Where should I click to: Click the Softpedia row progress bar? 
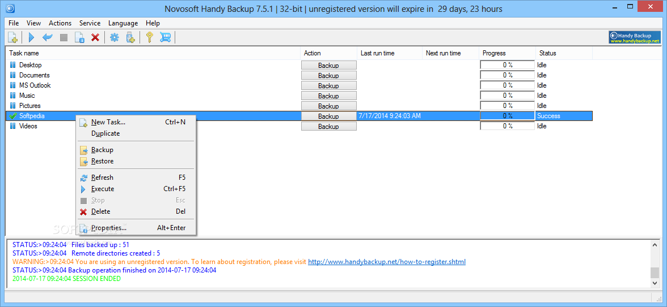click(x=508, y=116)
